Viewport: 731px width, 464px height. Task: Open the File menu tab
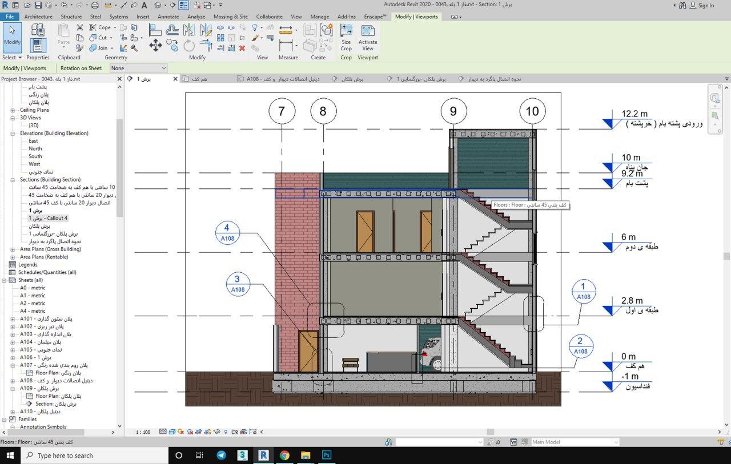click(10, 17)
